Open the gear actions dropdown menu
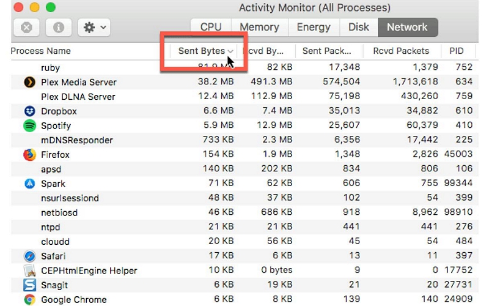Screen dimensions: 489x306 coord(95,28)
